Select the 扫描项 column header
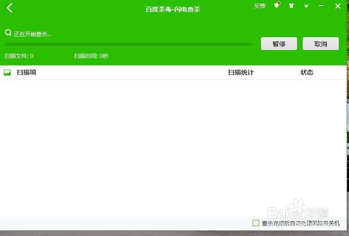 point(26,72)
